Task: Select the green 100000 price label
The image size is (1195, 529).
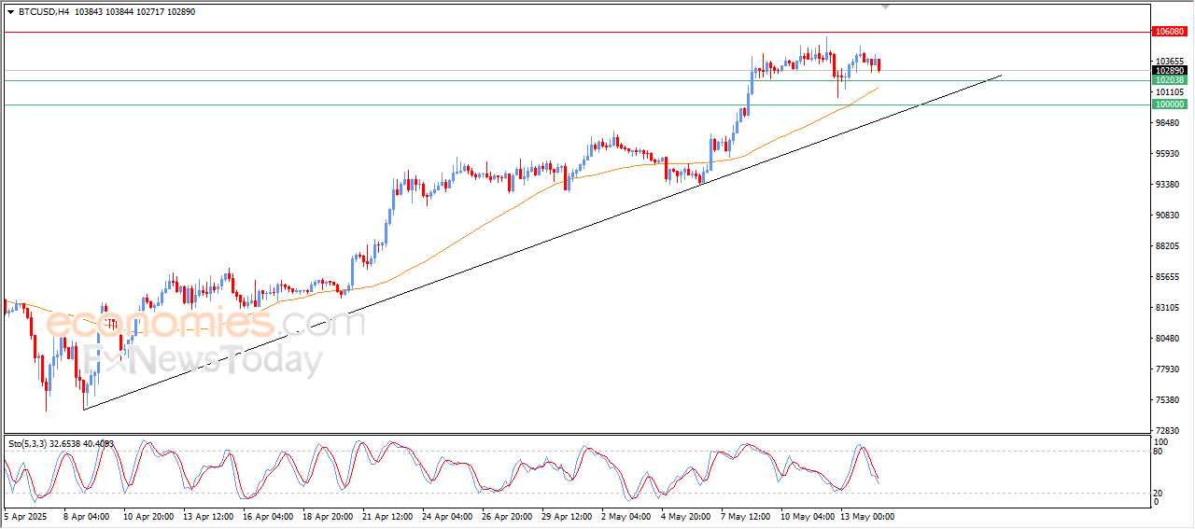Action: pos(1170,104)
